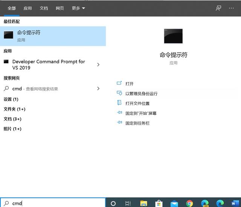
Task: Click the 最佳匹配 section heading
Action: (12, 21)
